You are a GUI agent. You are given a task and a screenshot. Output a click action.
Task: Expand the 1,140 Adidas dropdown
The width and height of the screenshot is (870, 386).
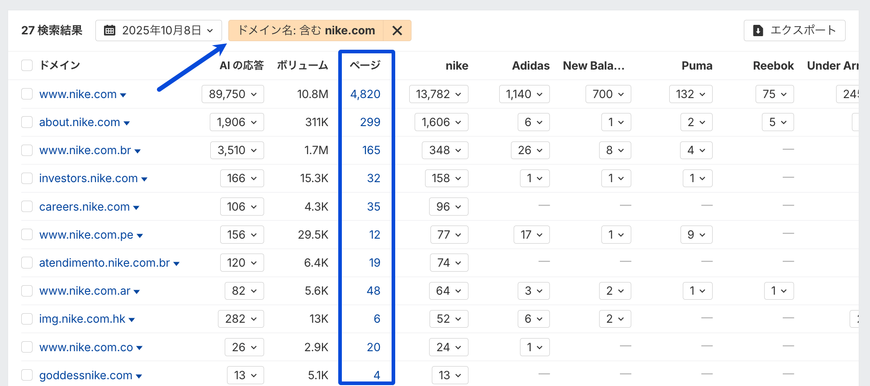524,94
